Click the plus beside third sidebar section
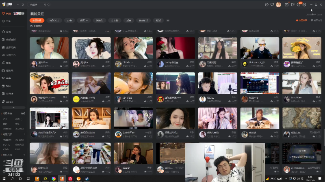This screenshot has width=325, height=182. pyautogui.click(x=24, y=155)
